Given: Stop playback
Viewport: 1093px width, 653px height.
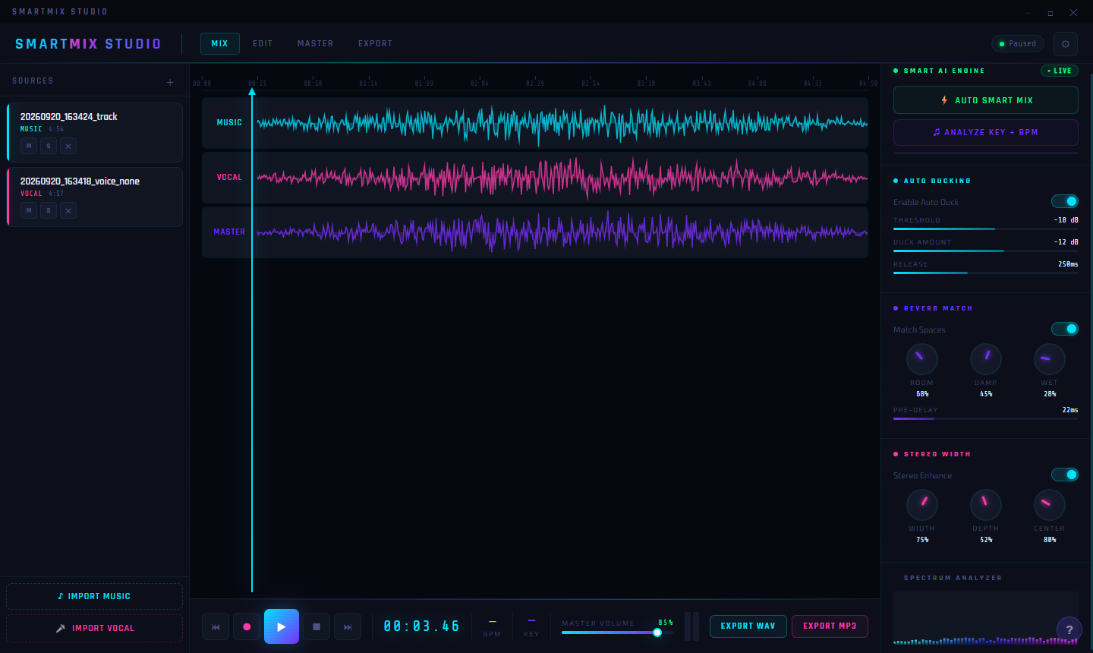Looking at the screenshot, I should pos(317,627).
